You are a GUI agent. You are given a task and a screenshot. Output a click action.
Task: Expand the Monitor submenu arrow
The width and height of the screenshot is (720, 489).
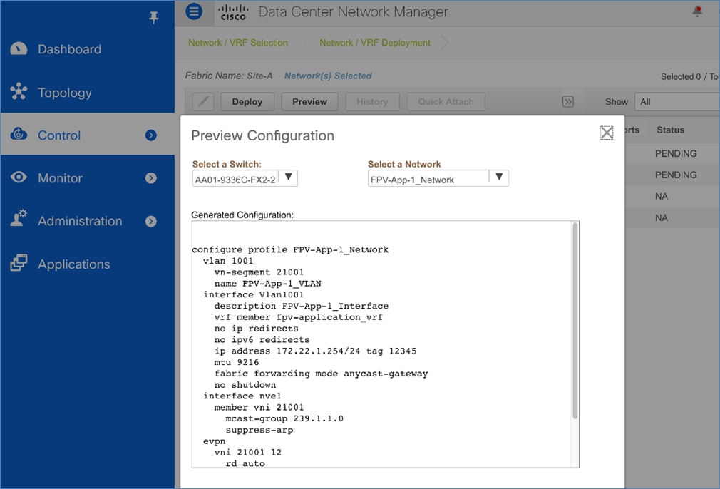click(x=150, y=178)
